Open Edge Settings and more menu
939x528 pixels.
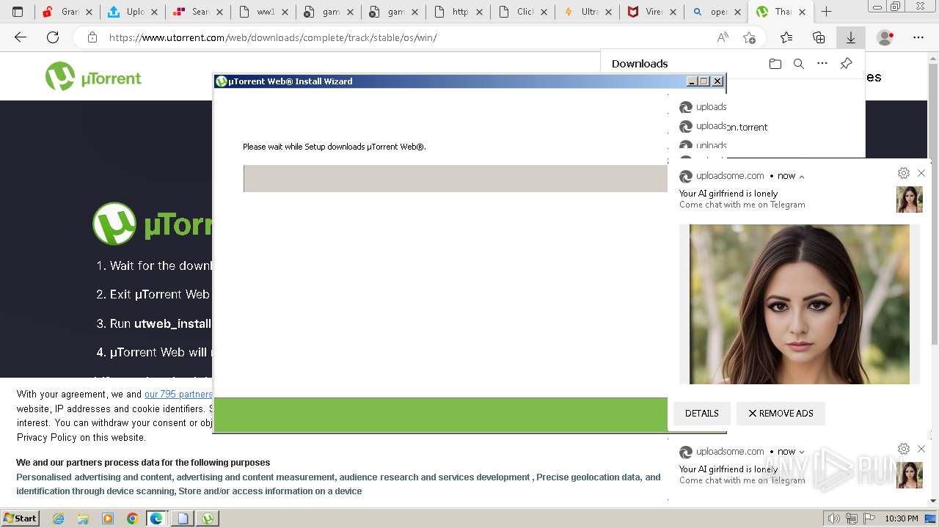(x=918, y=37)
